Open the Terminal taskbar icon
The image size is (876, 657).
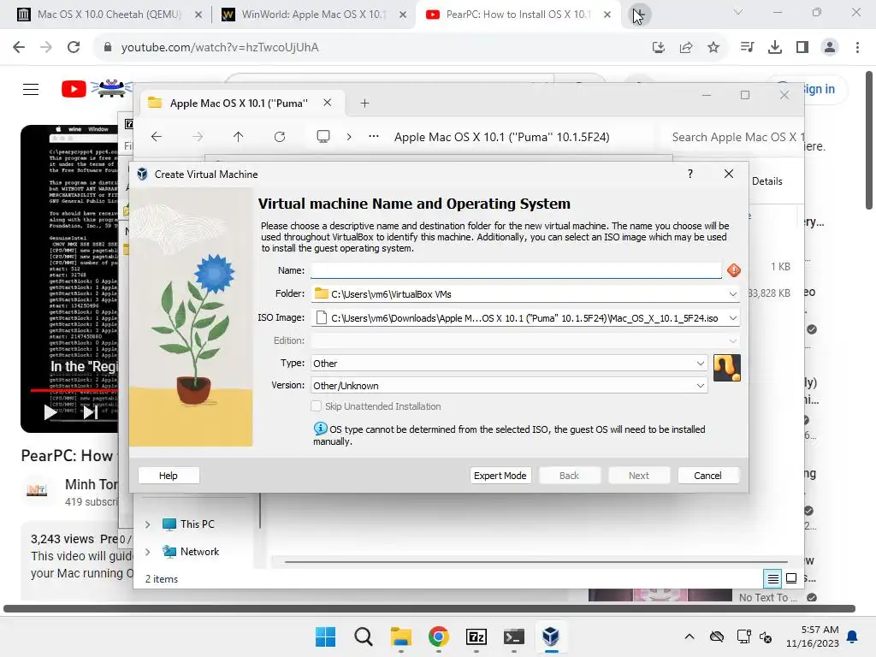[514, 636]
